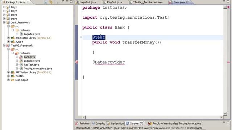The height and width of the screenshot is (130, 232).
Task: Click the public class Bank declaration line
Action: coord(106,27)
